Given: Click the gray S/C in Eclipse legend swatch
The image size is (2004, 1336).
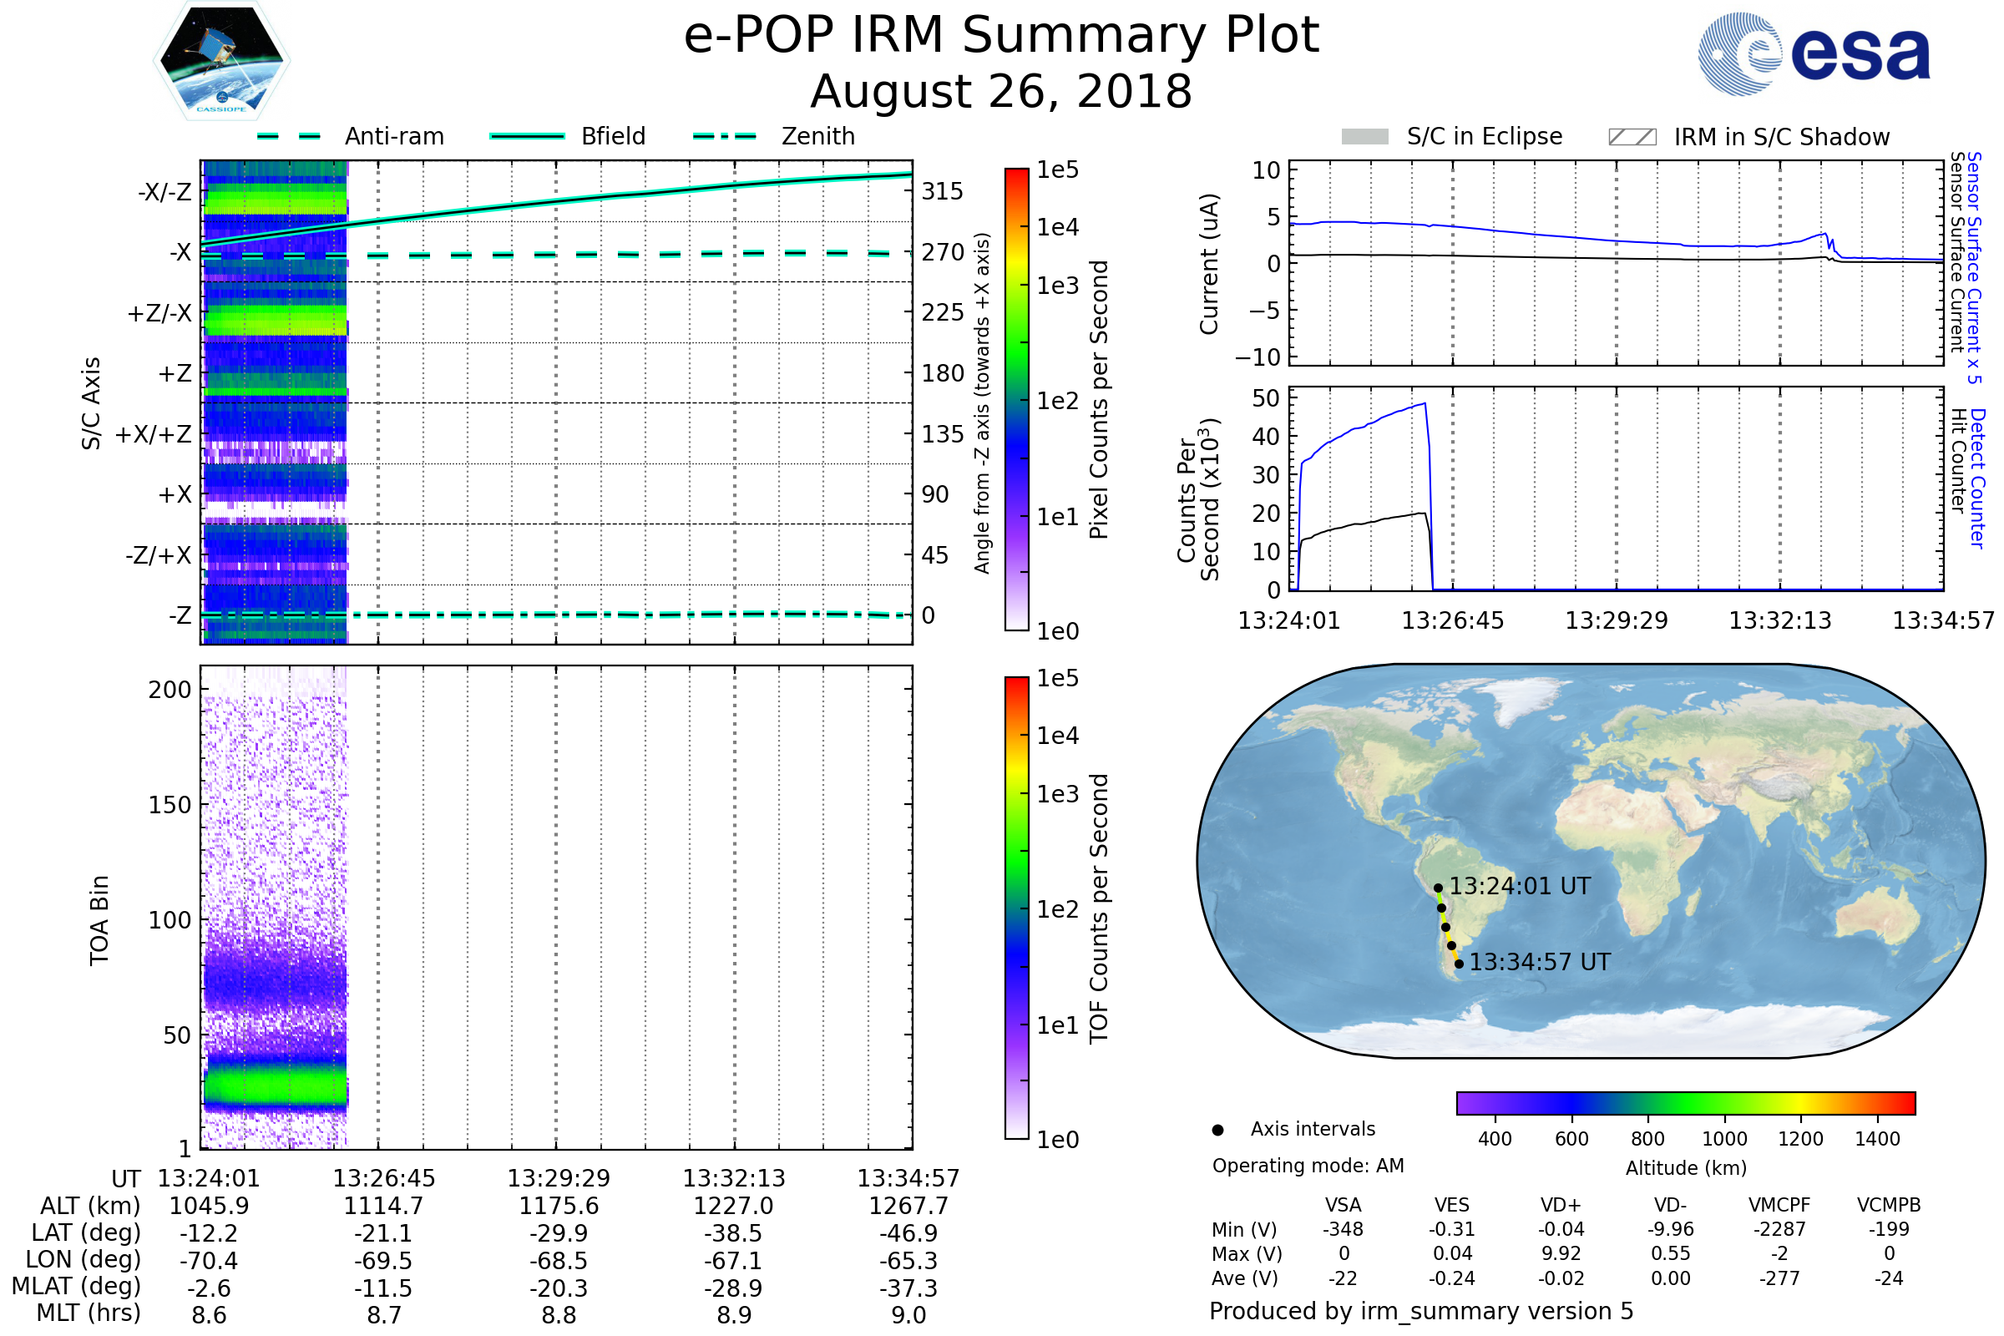Looking at the screenshot, I should pos(1365,137).
